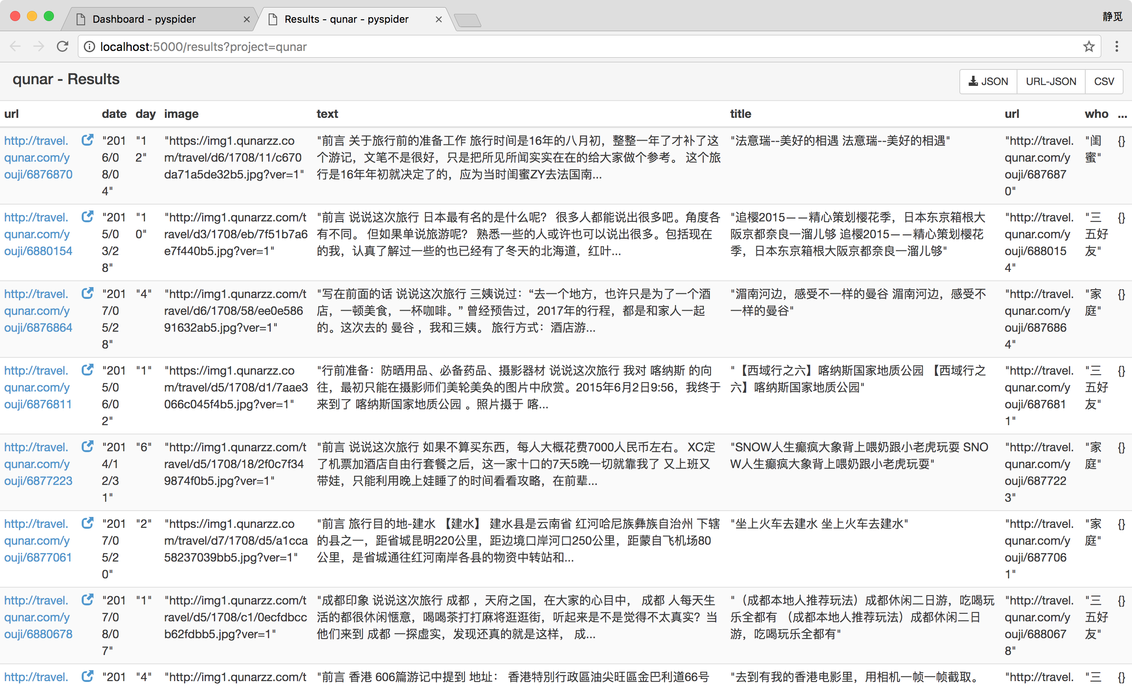Reload the results page
The width and height of the screenshot is (1132, 687).
click(x=62, y=47)
